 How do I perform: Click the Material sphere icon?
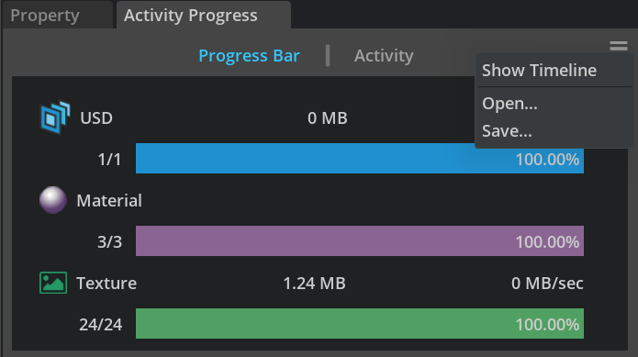[53, 200]
